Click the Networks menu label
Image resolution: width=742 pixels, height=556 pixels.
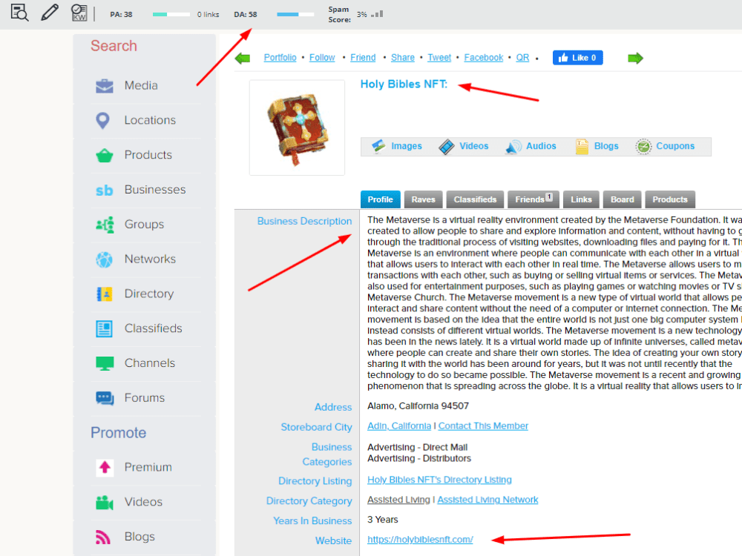[150, 259]
